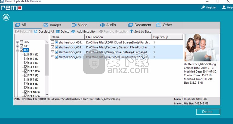Select SET 4 (3) tree item
The width and height of the screenshot is (233, 124).
pyautogui.click(x=33, y=67)
